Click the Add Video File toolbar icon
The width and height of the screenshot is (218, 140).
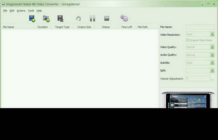click(32, 19)
